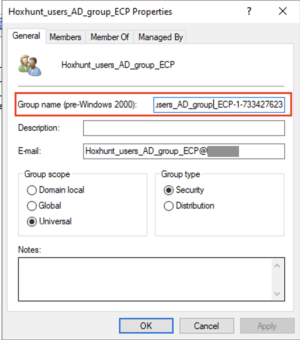Image resolution: width=300 pixels, height=340 pixels.
Task: Click the Notes scrollbar up arrow
Action: (x=277, y=265)
